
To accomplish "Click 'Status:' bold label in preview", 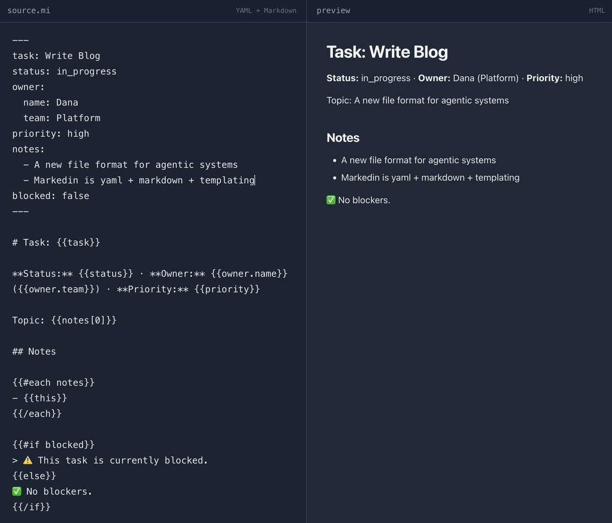I will coord(343,78).
